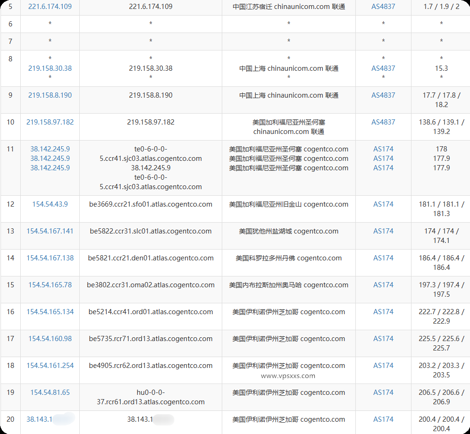470x434 pixels.
Task: Click latency 138.6 / 139.1 / 139.2
Action: [x=441, y=127]
